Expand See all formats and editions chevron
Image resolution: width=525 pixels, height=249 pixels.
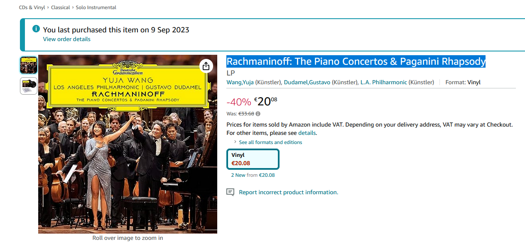coord(235,142)
